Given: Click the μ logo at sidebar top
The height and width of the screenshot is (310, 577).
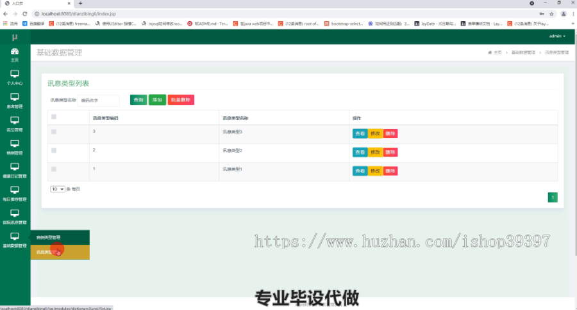Looking at the screenshot, I should point(15,37).
